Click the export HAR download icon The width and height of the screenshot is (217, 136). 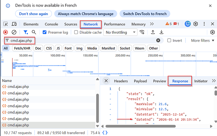tap(161, 32)
